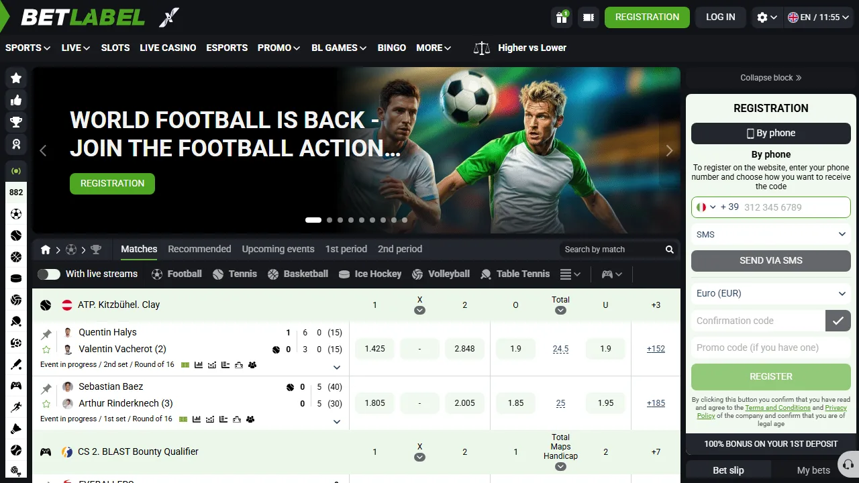Click the payments wallet icon in header
Image resolution: width=859 pixels, height=483 pixels.
pyautogui.click(x=589, y=17)
